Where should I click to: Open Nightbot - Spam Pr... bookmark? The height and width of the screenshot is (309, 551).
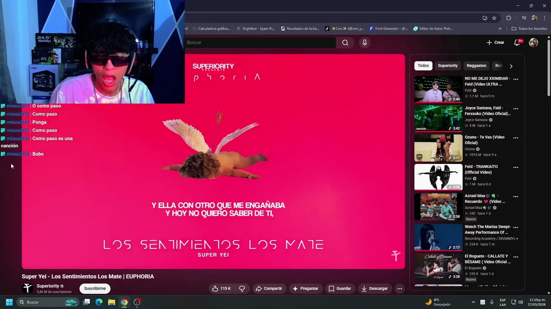(x=256, y=29)
